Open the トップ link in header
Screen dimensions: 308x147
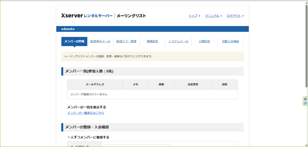[193, 16]
